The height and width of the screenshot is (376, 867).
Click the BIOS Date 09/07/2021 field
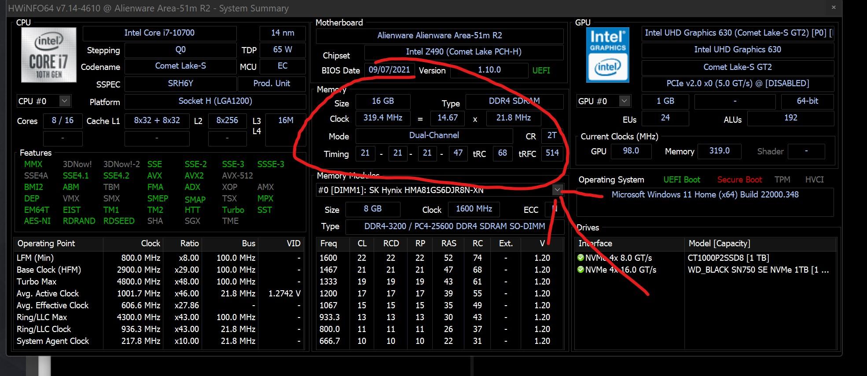pyautogui.click(x=389, y=70)
